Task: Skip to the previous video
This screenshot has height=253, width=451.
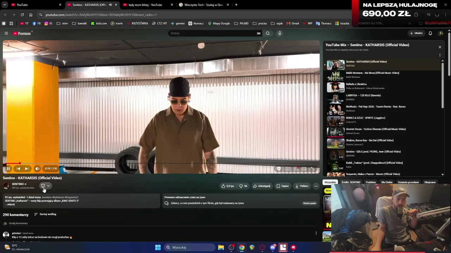Action: point(18,169)
